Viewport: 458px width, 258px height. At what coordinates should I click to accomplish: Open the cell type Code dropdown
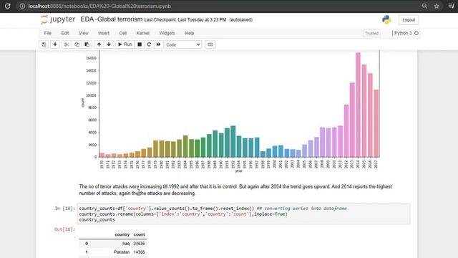[x=183, y=44]
